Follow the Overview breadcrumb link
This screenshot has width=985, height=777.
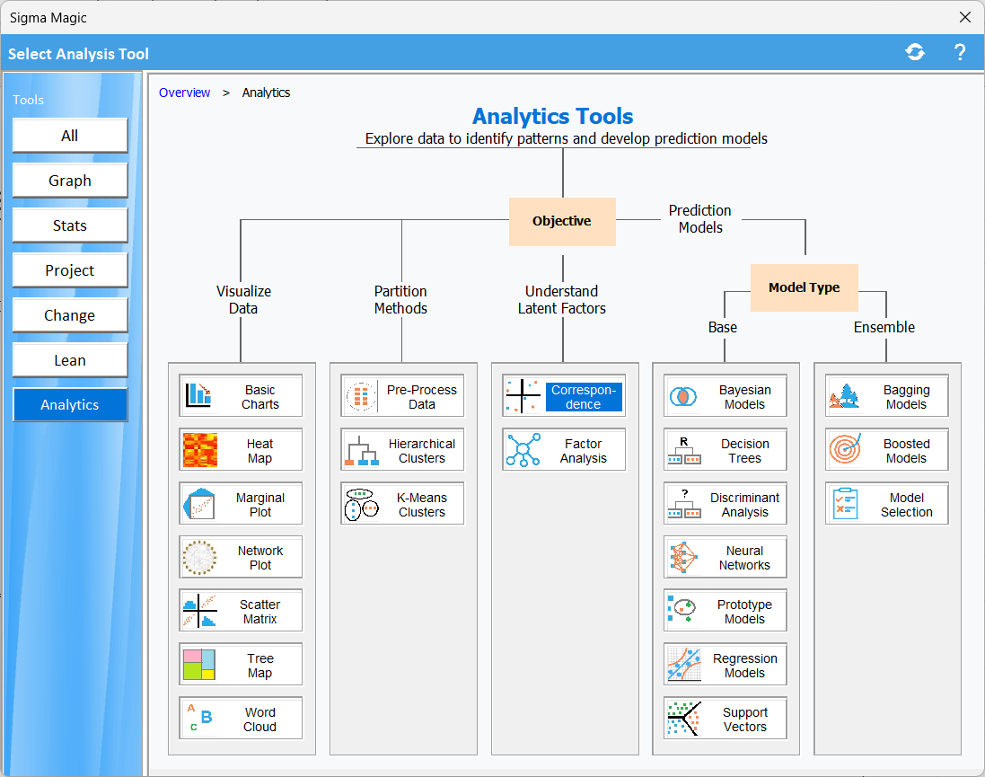[x=184, y=93]
